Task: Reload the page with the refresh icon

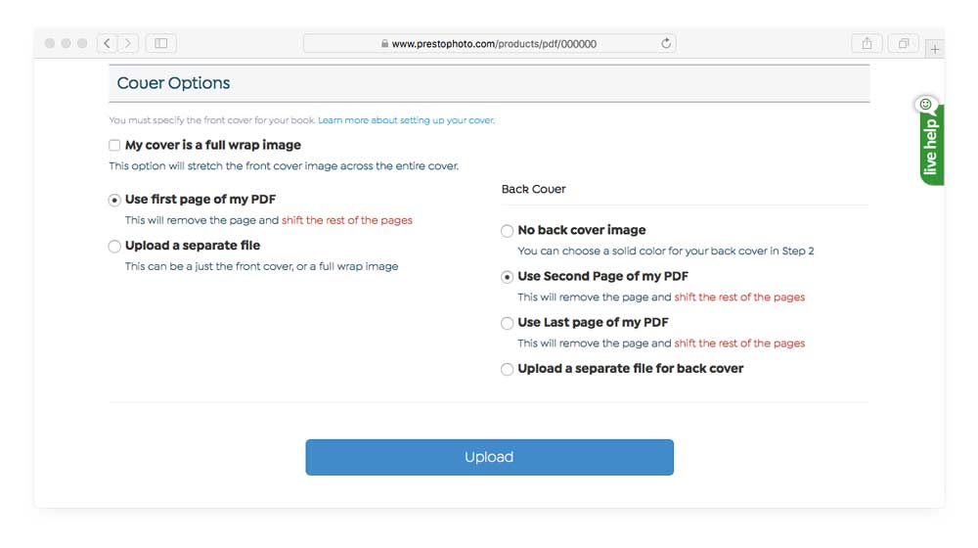Action: (x=666, y=43)
